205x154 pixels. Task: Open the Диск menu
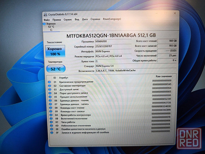(x=85, y=19)
